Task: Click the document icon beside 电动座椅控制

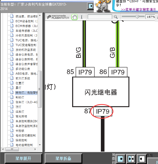Action: pos(12,145)
